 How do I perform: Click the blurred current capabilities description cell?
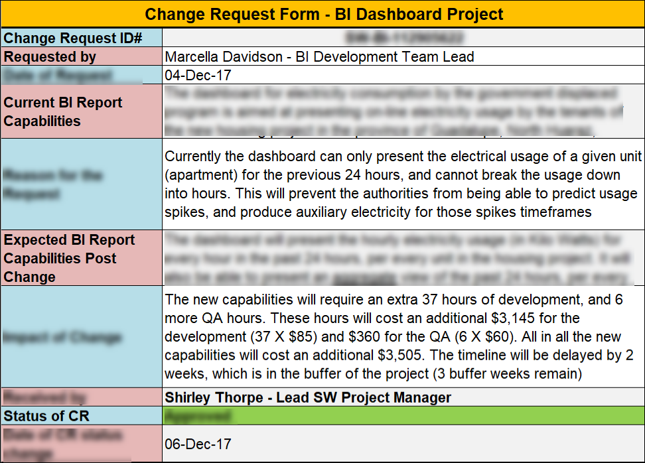click(403, 111)
